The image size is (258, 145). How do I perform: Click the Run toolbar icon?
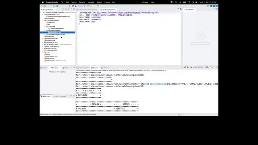point(57,6)
